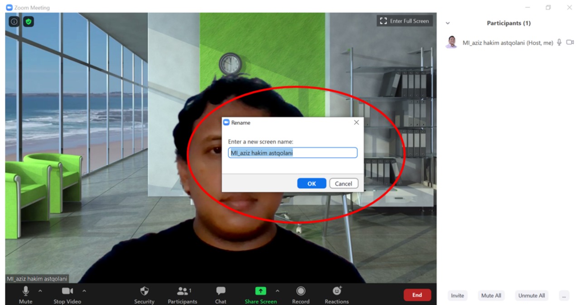Start recording with the Record icon
This screenshot has height=305, width=580.
(x=300, y=291)
